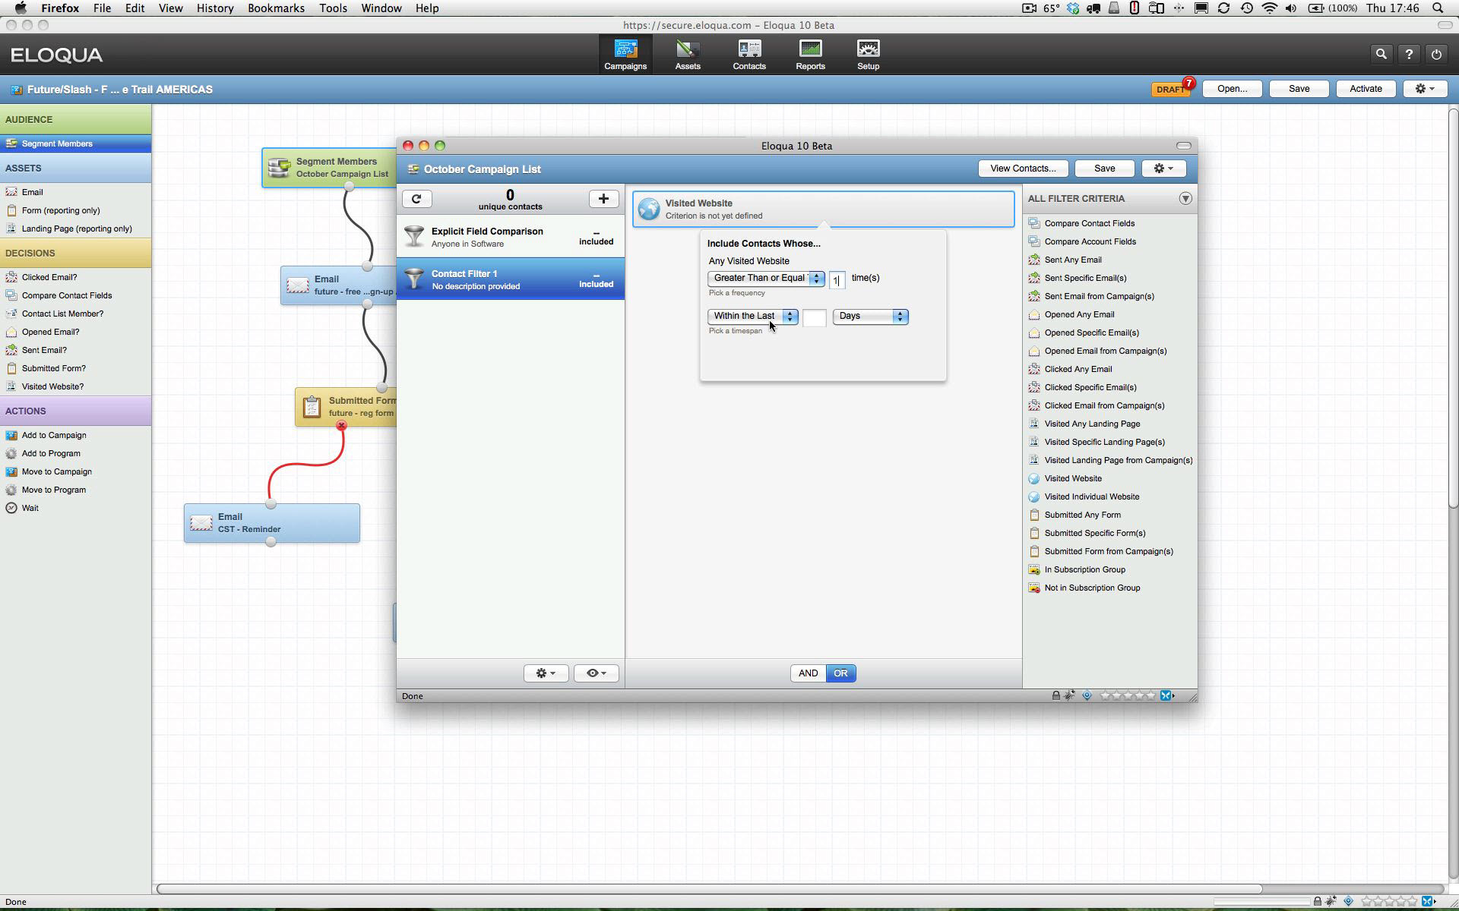Open the Greater Than or Equal dropdown
This screenshot has height=911, width=1459.
tap(766, 279)
